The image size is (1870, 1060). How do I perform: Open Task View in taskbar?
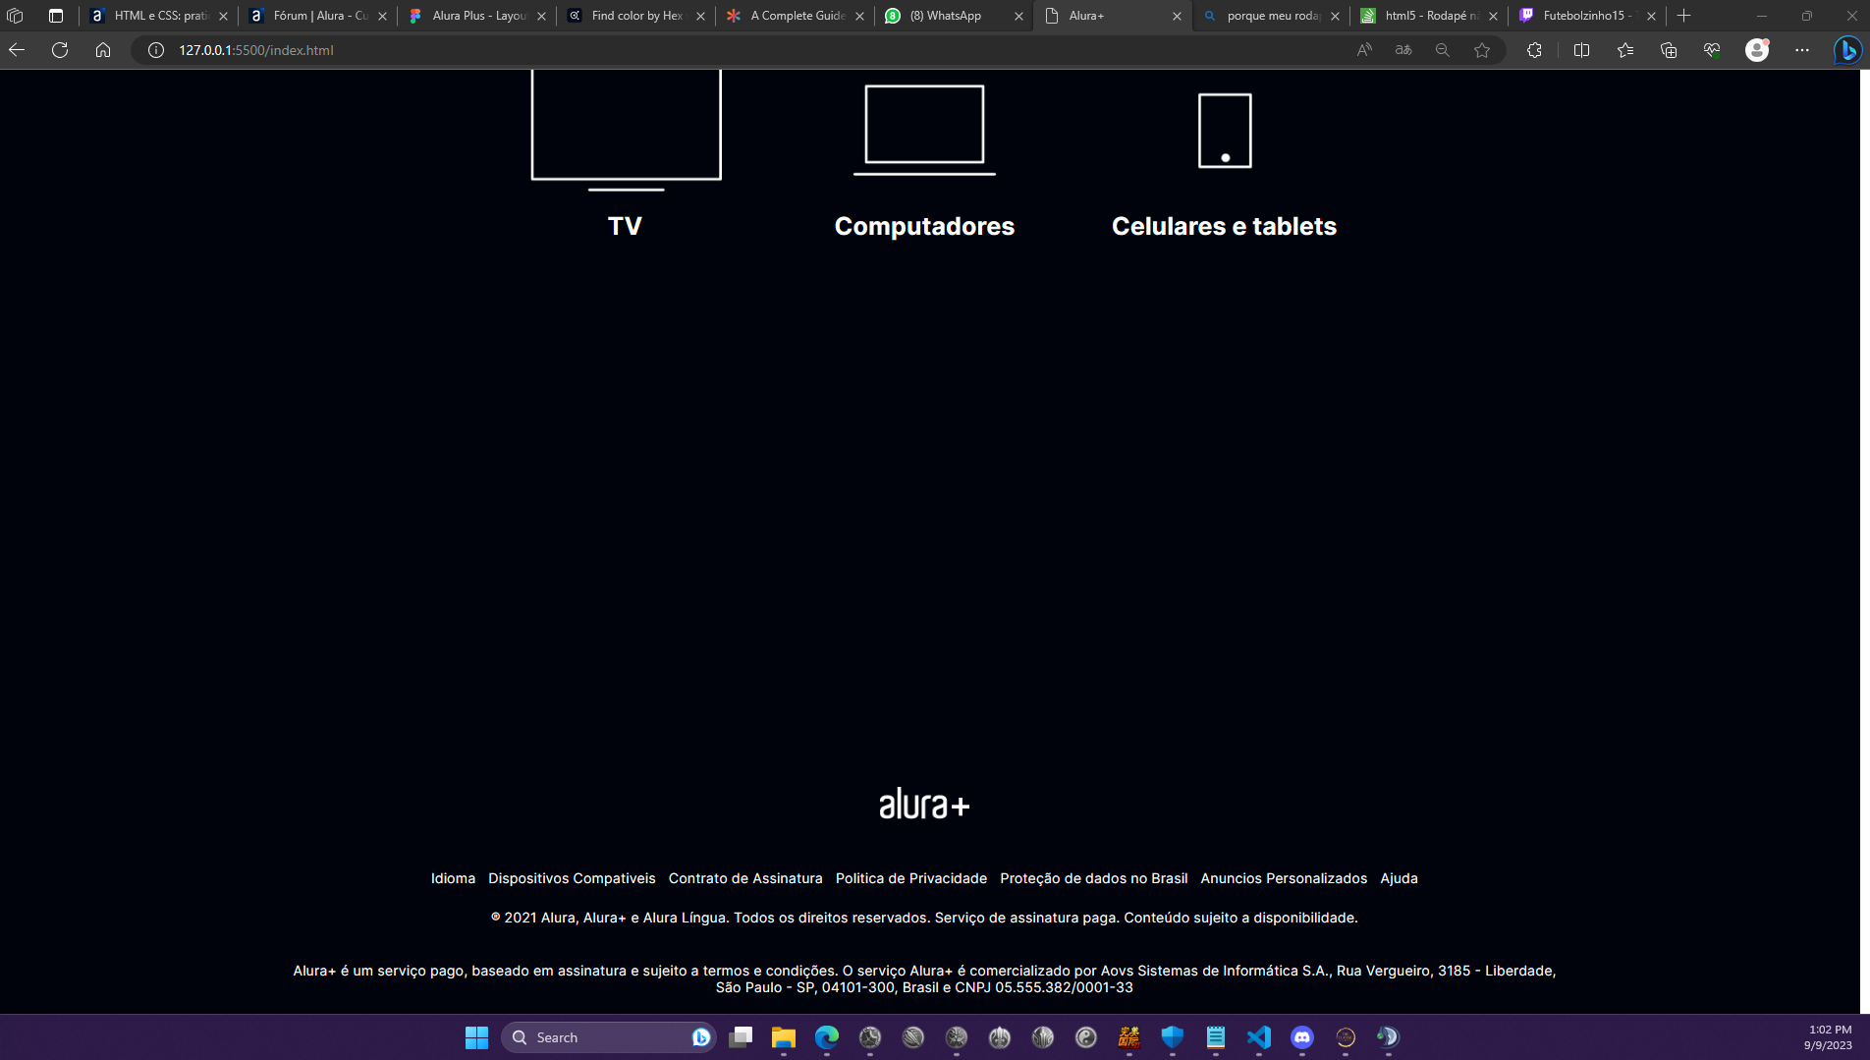[x=741, y=1037]
